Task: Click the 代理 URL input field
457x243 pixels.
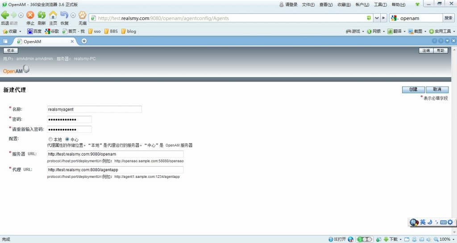Action: pos(116,170)
